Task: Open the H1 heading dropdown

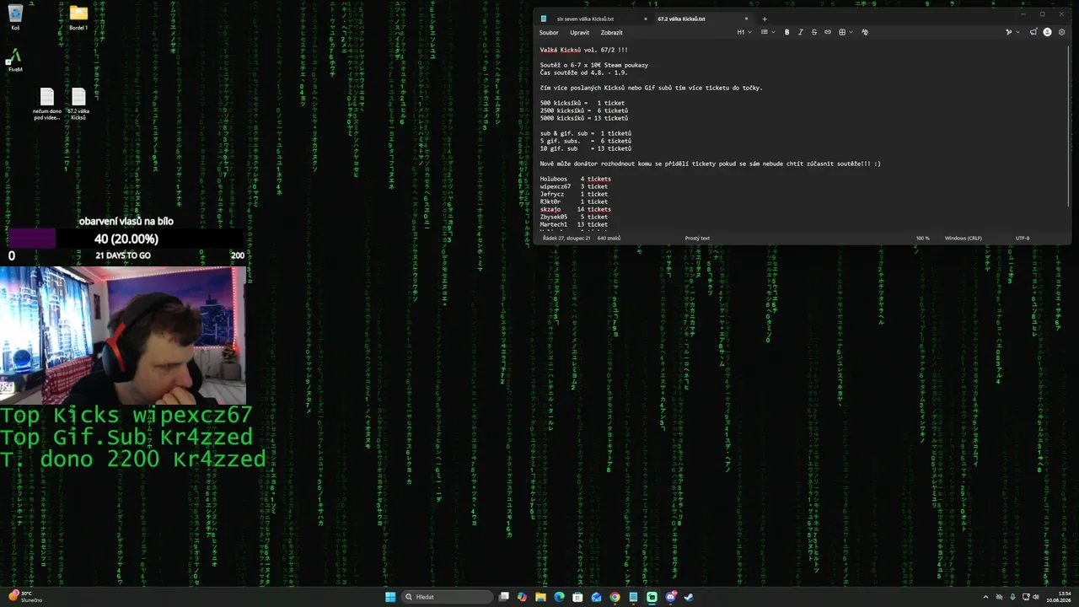Action: point(743,32)
